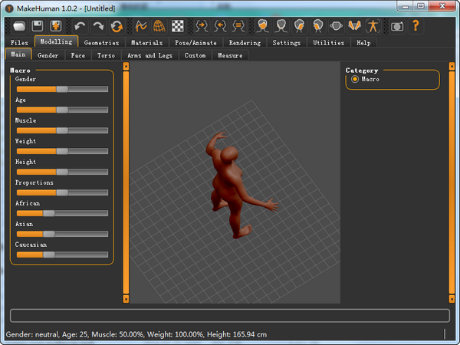Toggle smooth subdivision display

pos(141,26)
